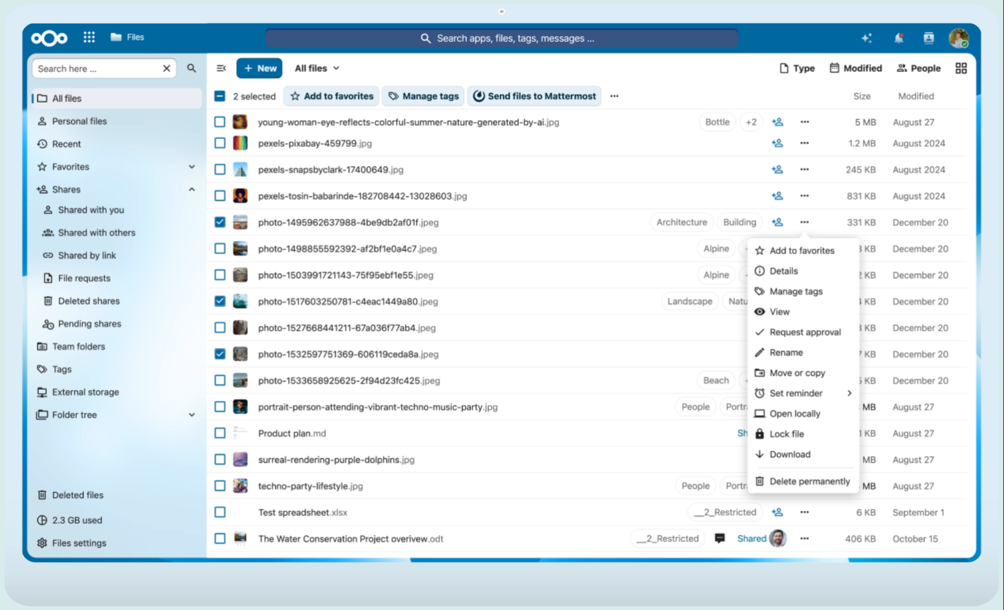Screen dimensions: 1004x610
Task: Click the New button
Action: [260, 68]
